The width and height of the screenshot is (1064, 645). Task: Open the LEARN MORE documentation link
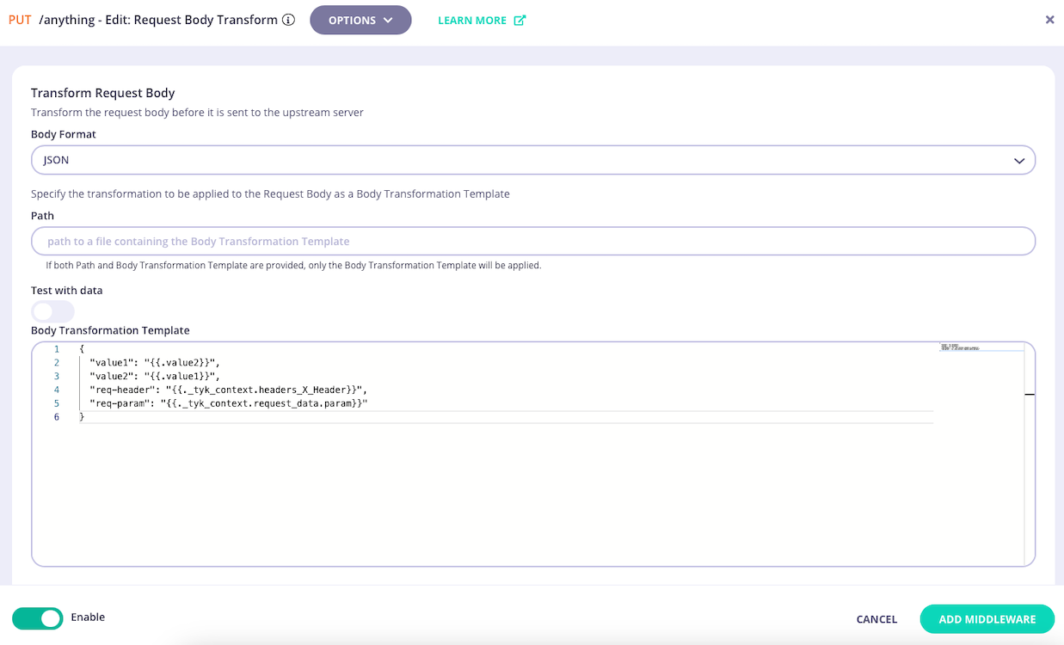[x=474, y=19]
